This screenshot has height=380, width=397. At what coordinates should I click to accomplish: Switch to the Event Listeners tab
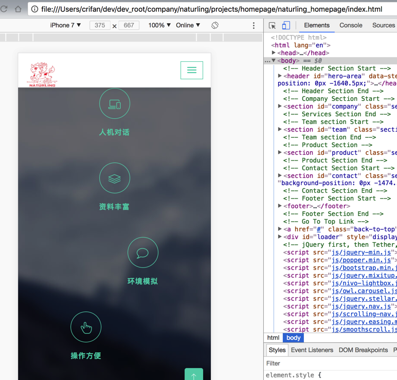pos(312,350)
